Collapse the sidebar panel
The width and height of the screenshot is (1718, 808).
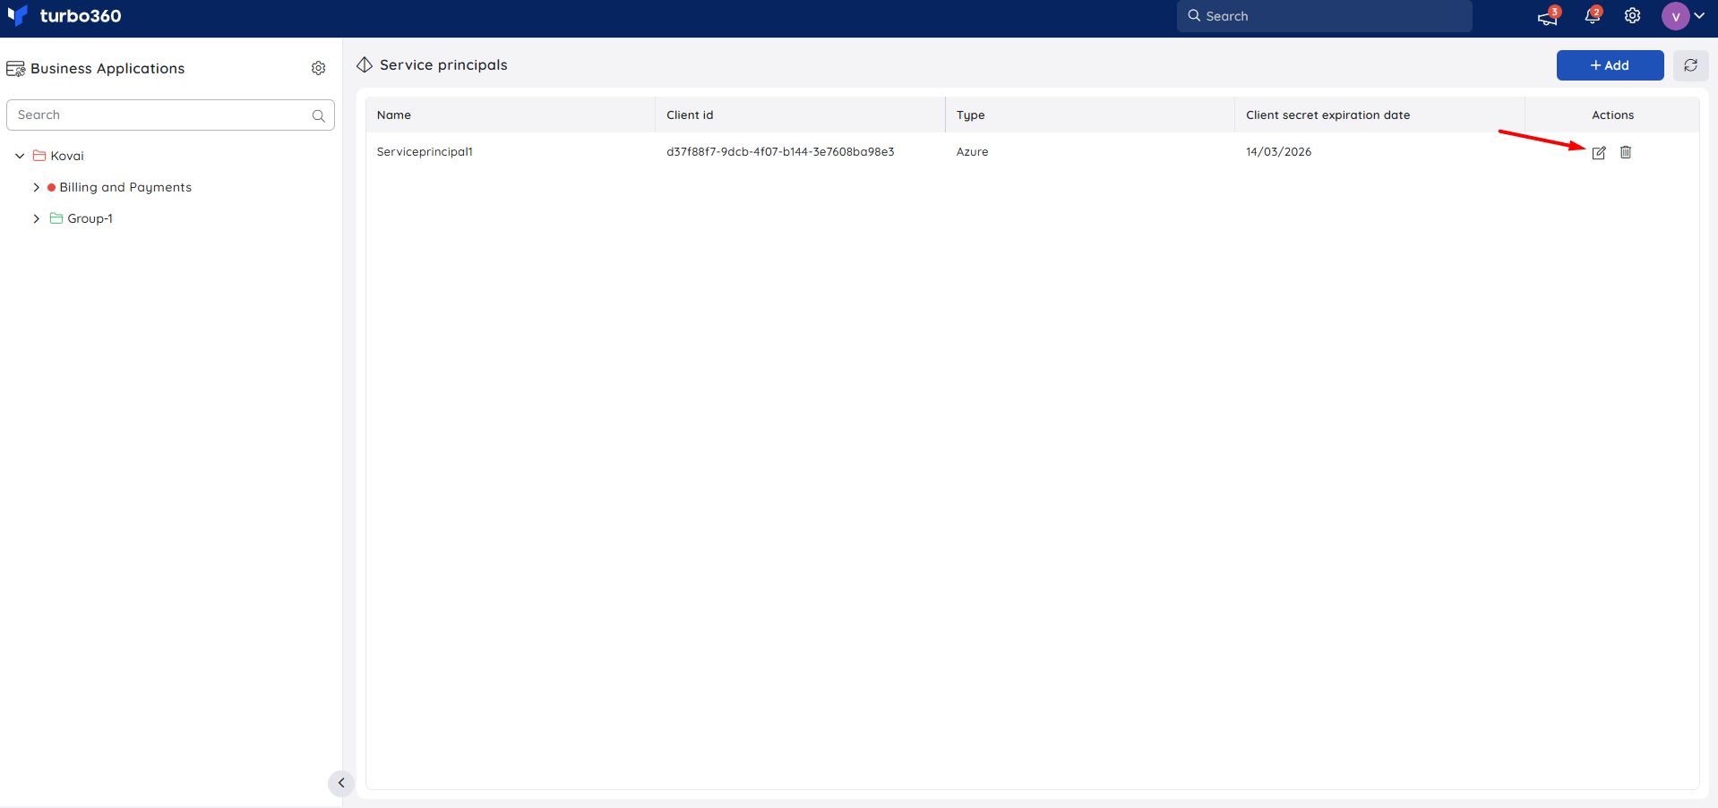[341, 783]
